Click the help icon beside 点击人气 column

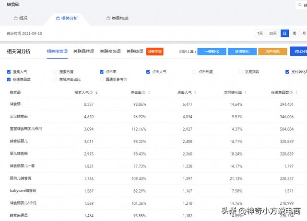click(194, 92)
